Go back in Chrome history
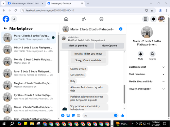 tap(4, 10)
